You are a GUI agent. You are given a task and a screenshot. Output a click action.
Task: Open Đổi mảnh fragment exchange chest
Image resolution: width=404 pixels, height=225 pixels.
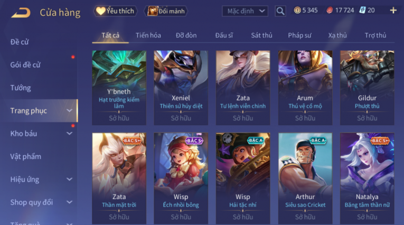click(x=166, y=11)
